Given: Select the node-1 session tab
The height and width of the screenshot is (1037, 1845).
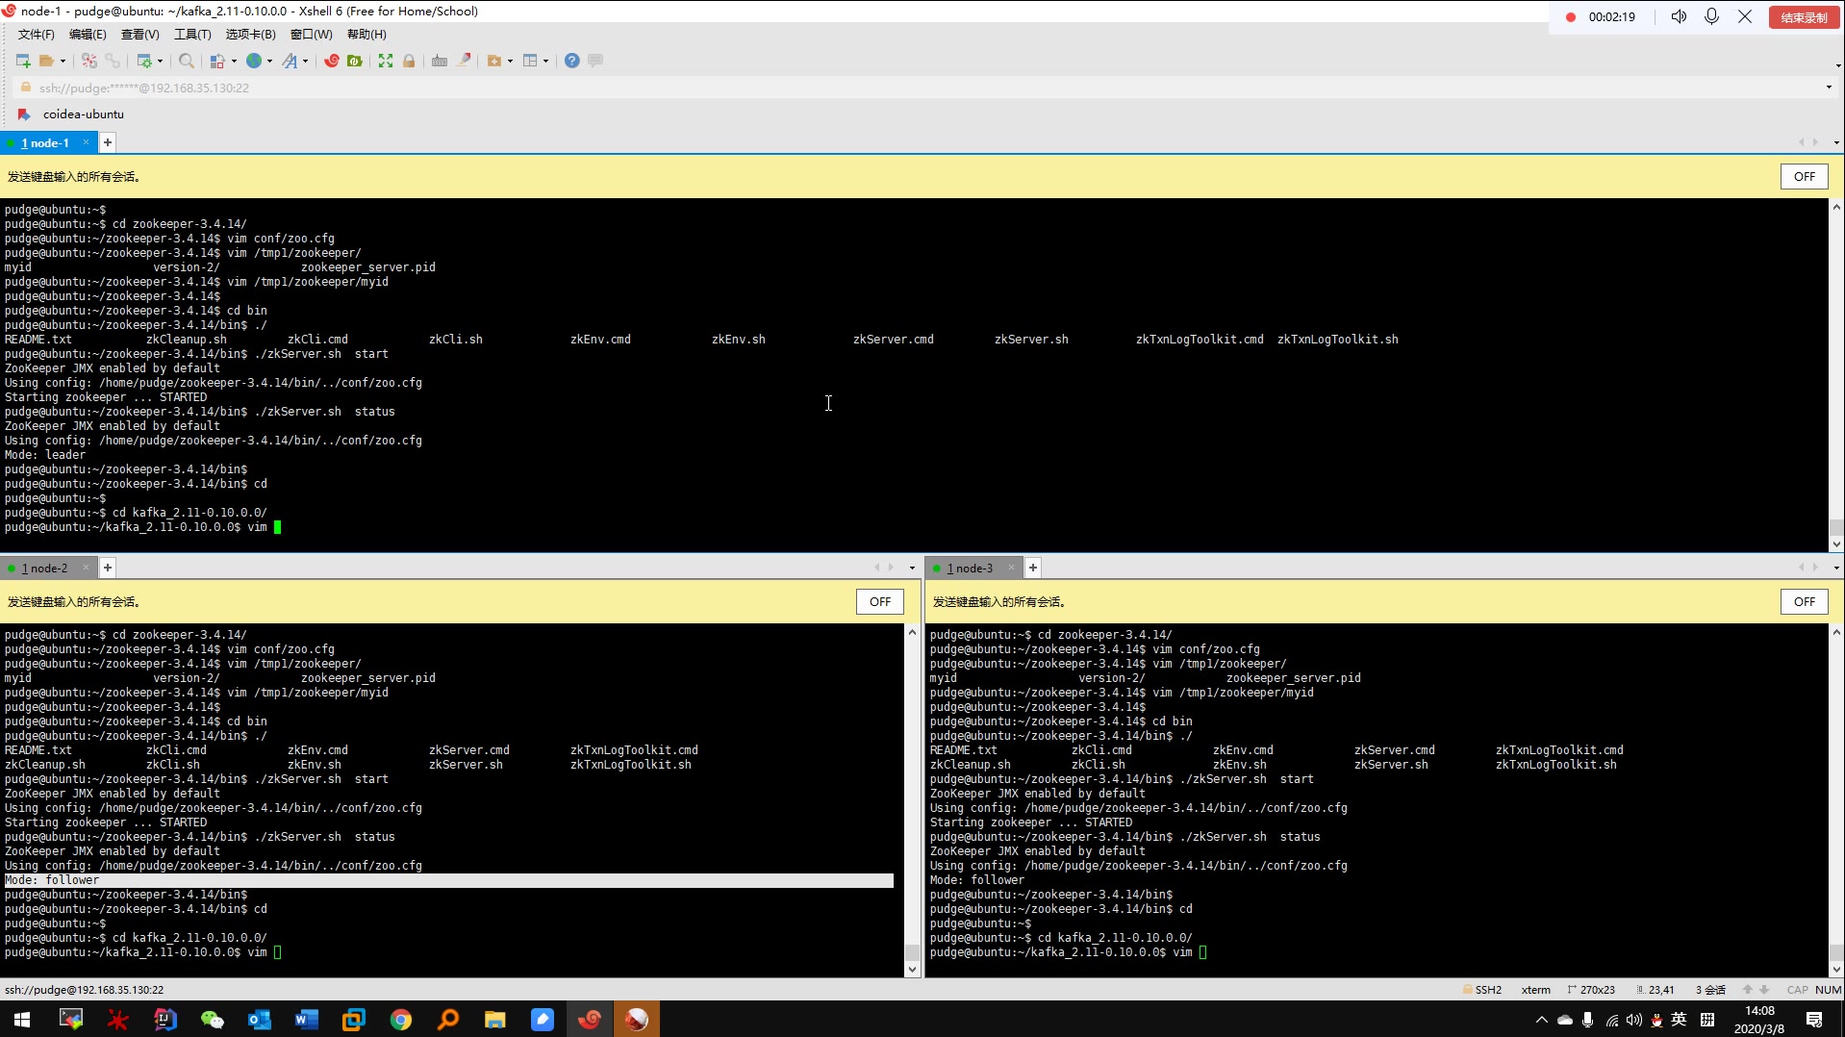Looking at the screenshot, I should 45,142.
